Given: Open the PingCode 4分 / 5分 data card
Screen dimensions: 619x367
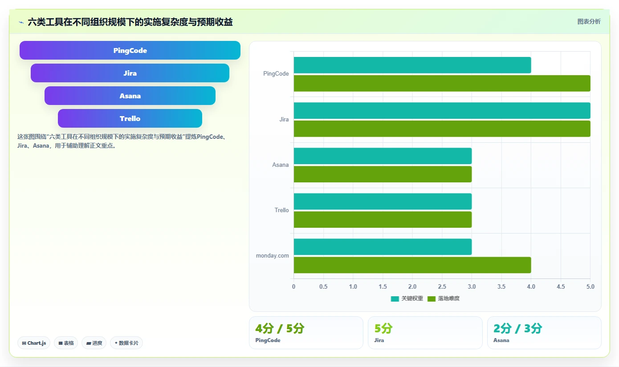Looking at the screenshot, I should click(x=306, y=333).
